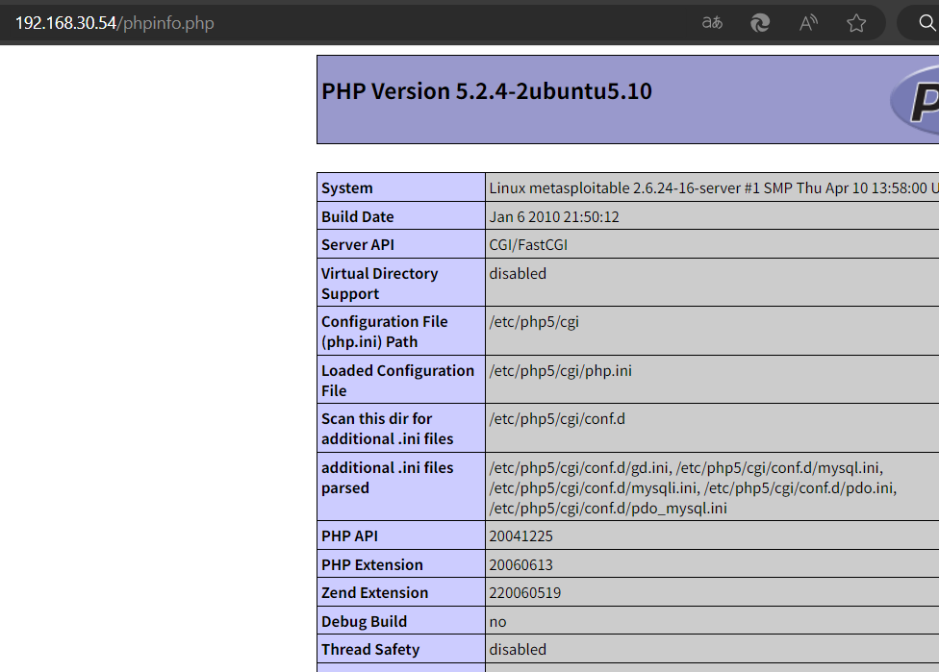Click the address bar URL 192.168.30.54/phpinfo.php

click(x=114, y=23)
